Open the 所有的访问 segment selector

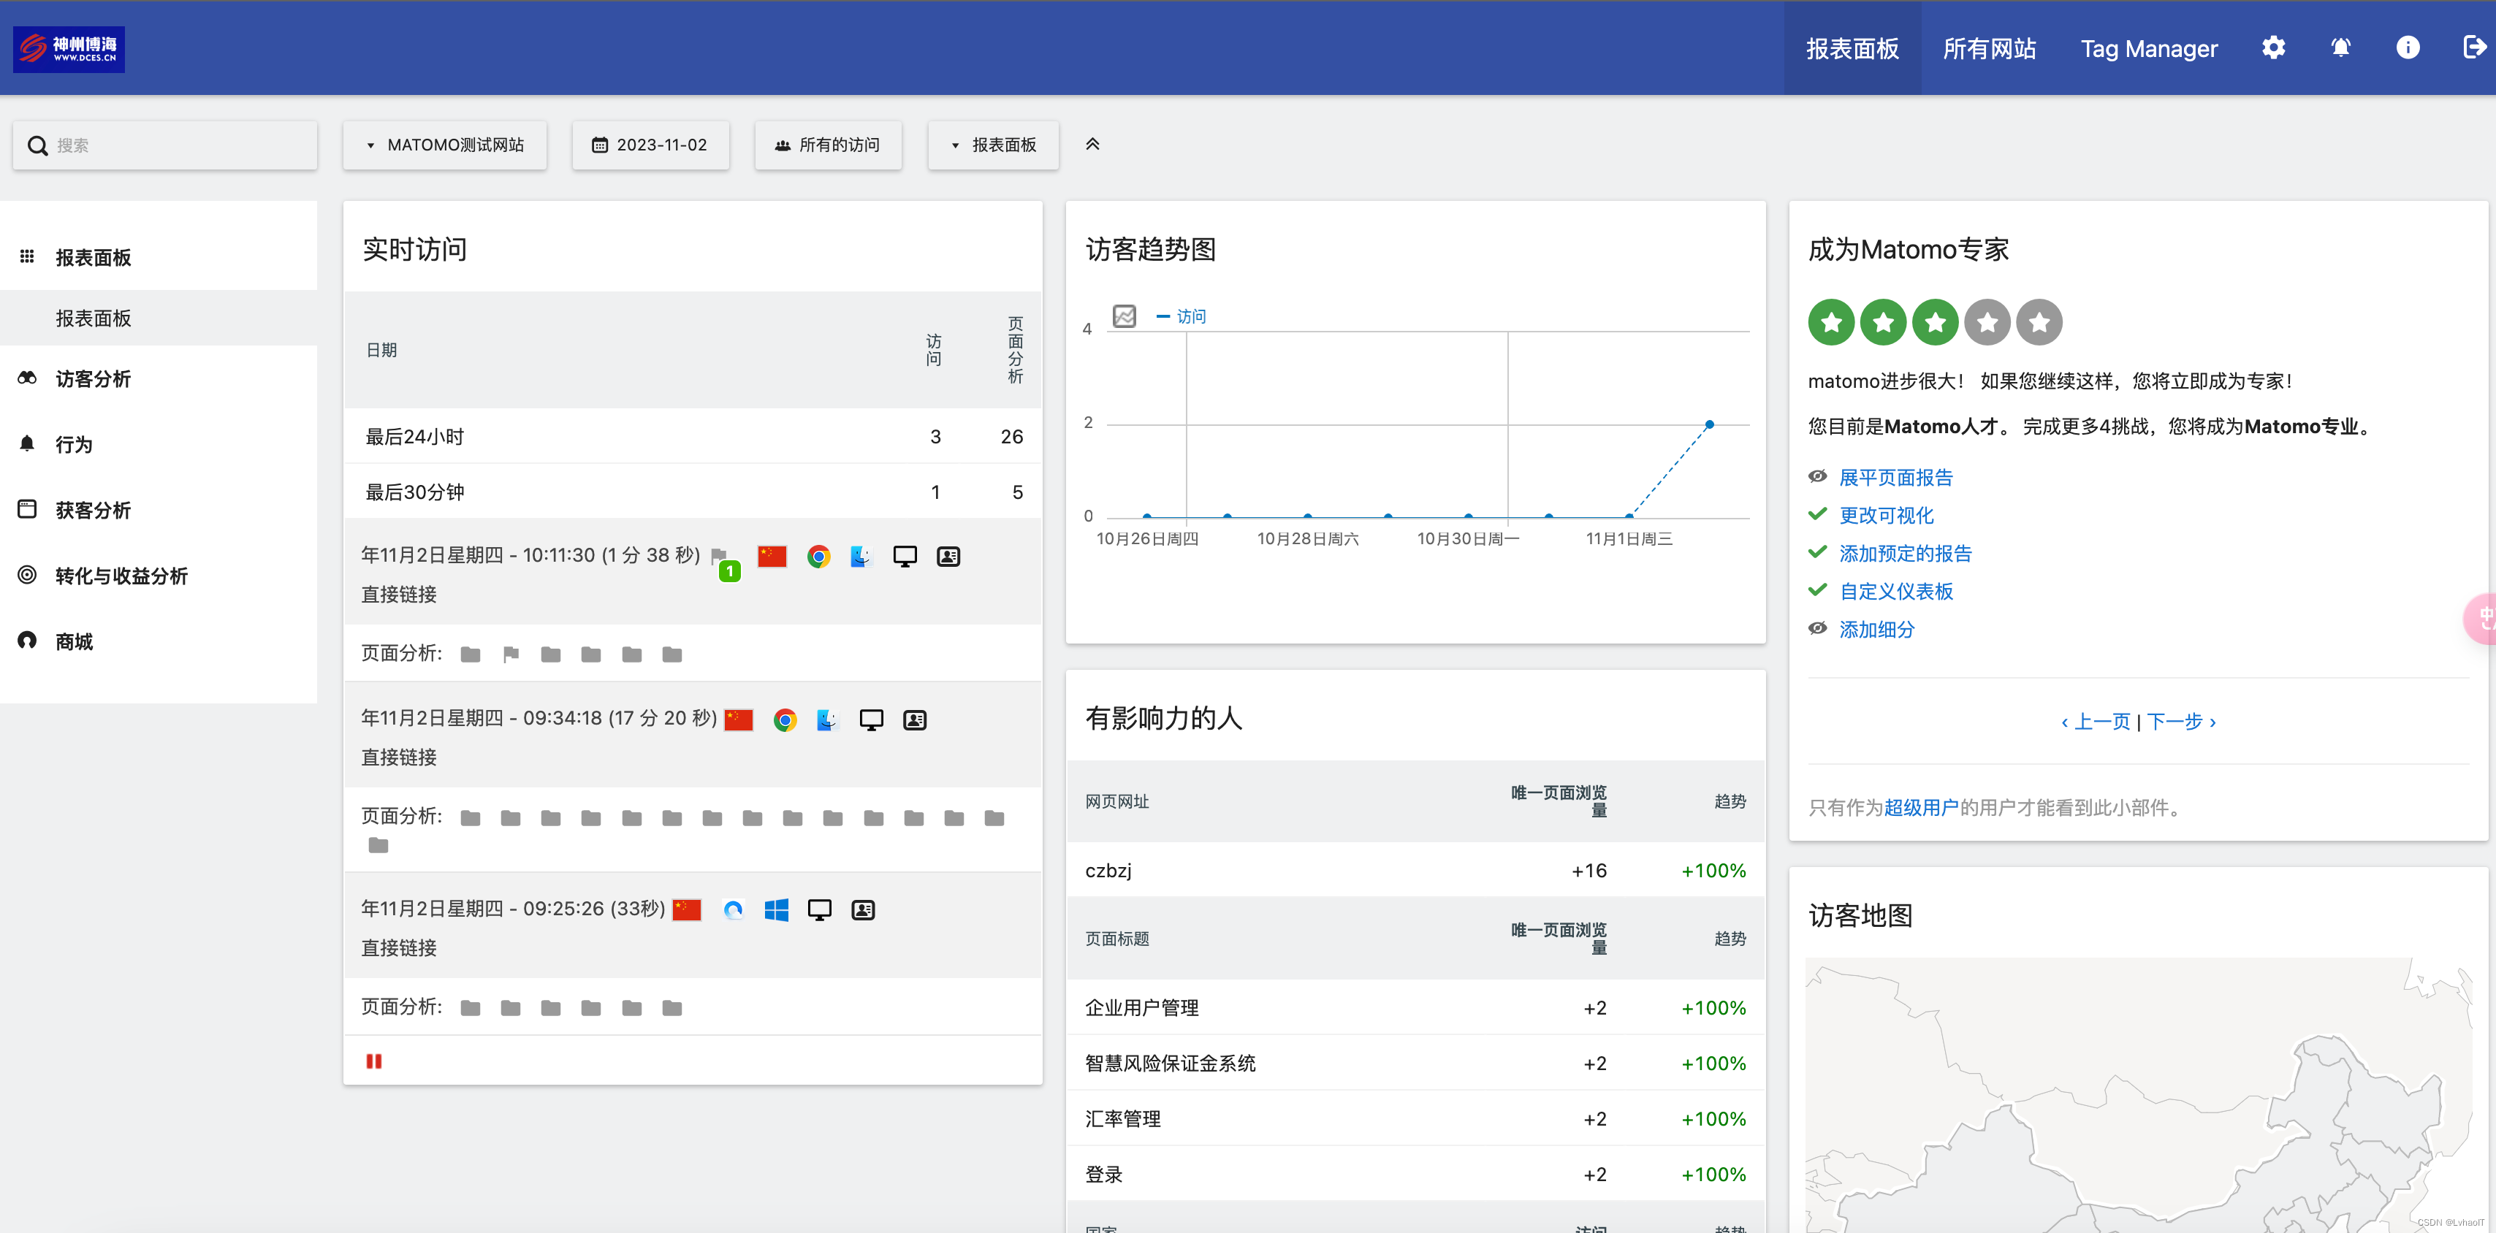coord(827,145)
